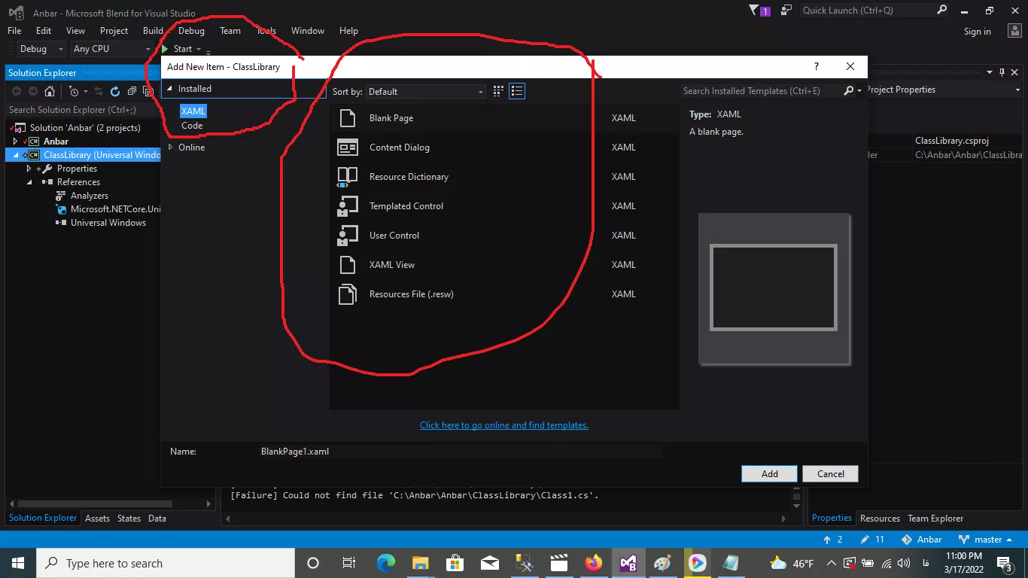Select the Code category in the tree
The width and height of the screenshot is (1028, 578).
[x=192, y=126]
